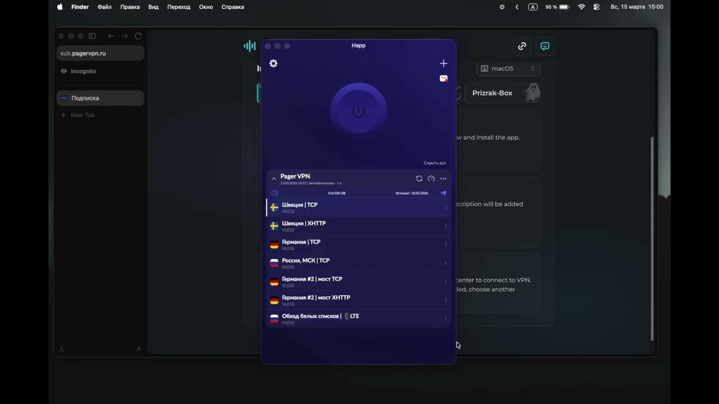Image resolution: width=719 pixels, height=404 pixels.
Task: Open details chevron for Германия #2 мост TCP
Action: pyautogui.click(x=446, y=282)
